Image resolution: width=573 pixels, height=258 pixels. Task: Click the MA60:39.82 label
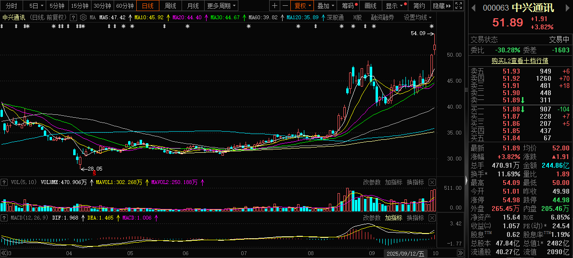coord(263,17)
